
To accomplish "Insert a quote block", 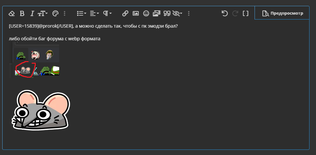I will 167,14.
